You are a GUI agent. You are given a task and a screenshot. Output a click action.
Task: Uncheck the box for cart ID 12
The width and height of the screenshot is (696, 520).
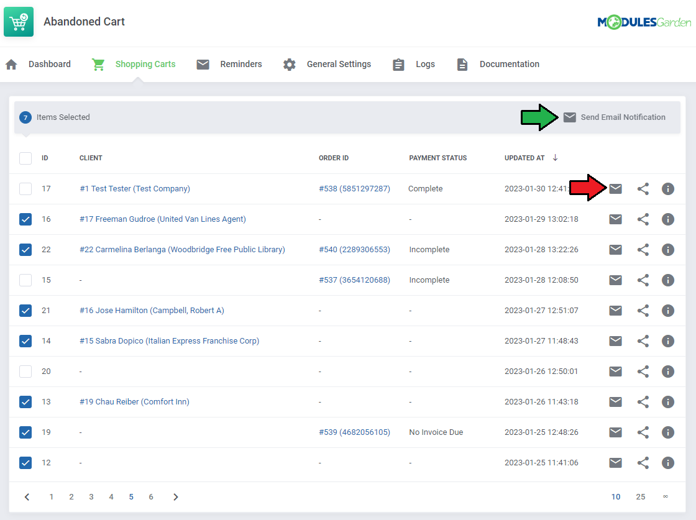tap(25, 463)
